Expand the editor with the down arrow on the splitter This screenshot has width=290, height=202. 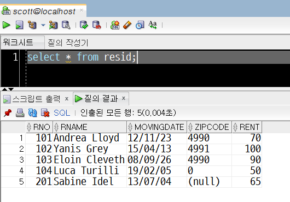click(11, 90)
